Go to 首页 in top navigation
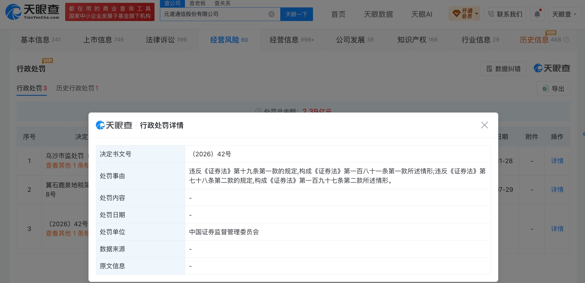This screenshot has height=283, width=585. pyautogui.click(x=338, y=14)
